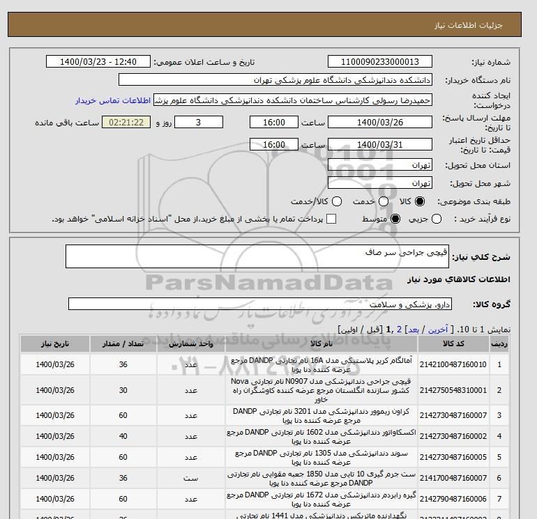The image size is (537, 519).
Task: Click quantity 40 in row 4
Action: coord(123,437)
